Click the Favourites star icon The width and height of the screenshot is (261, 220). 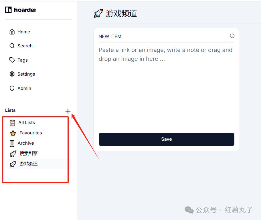(13, 133)
